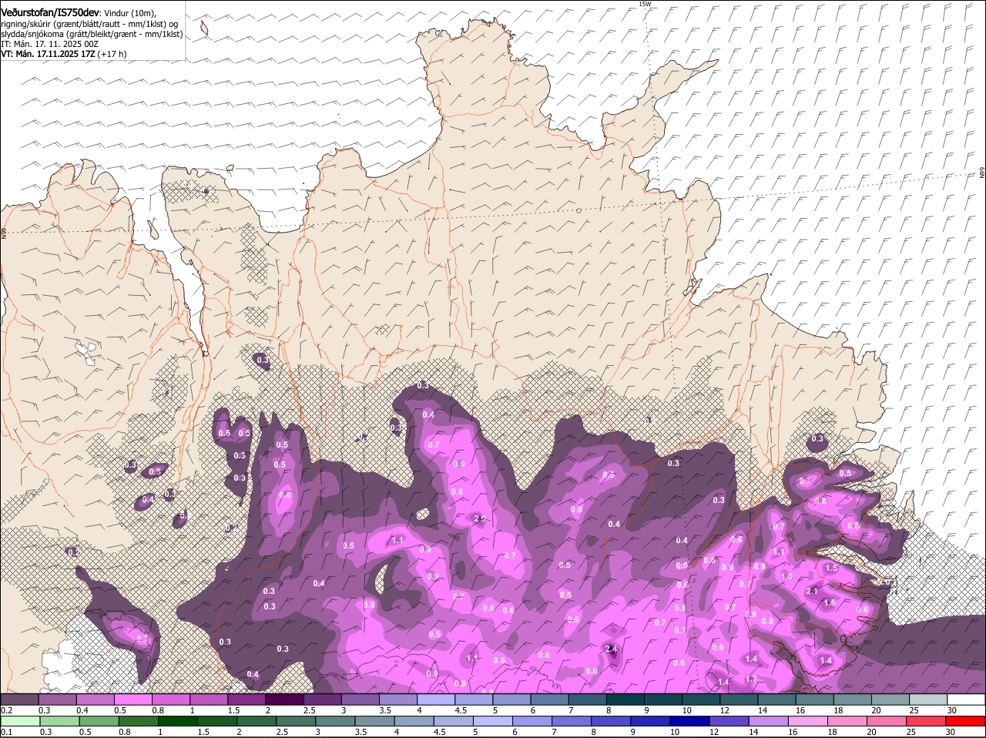Screen dimensions: 986x738
Task: Click the '15W' longitude label at the map top
Action: [x=645, y=4]
